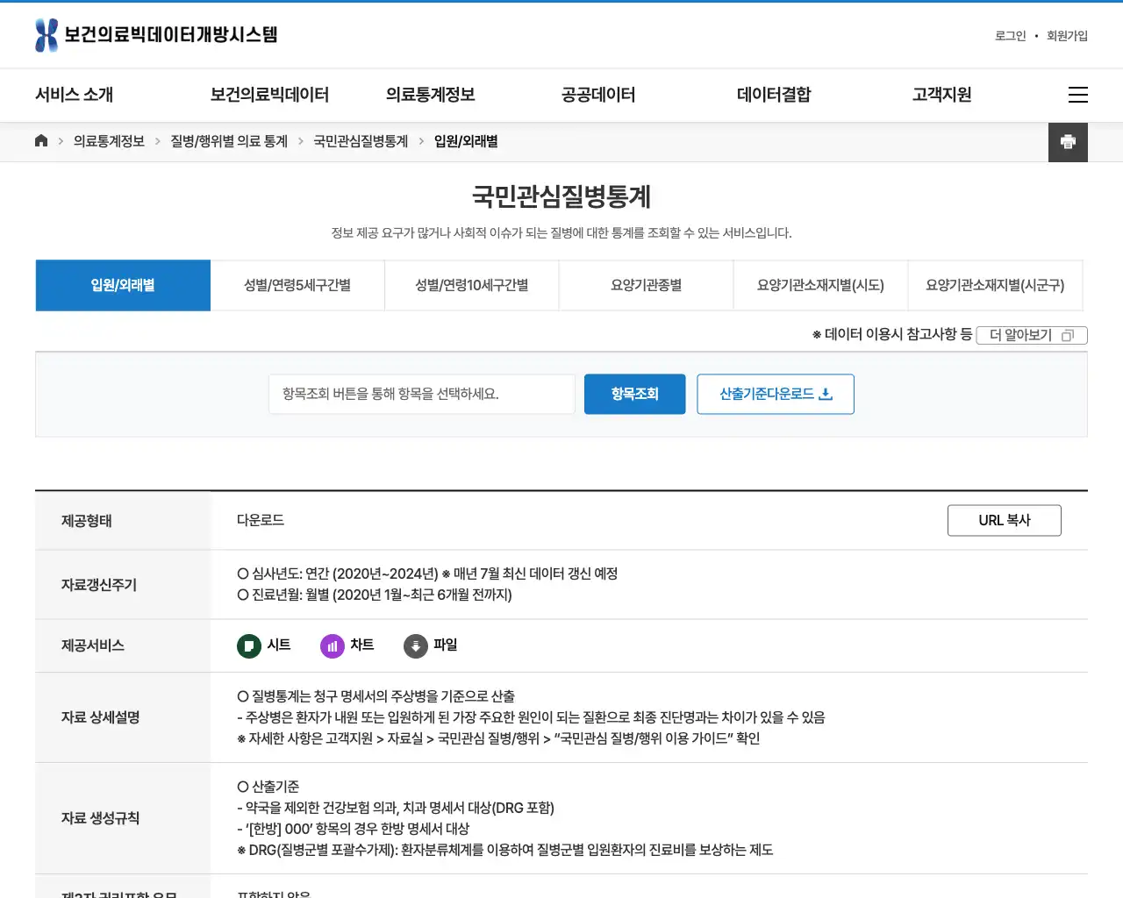Click the home icon in breadcrumb
Screen dimensions: 1123x898
tap(41, 141)
